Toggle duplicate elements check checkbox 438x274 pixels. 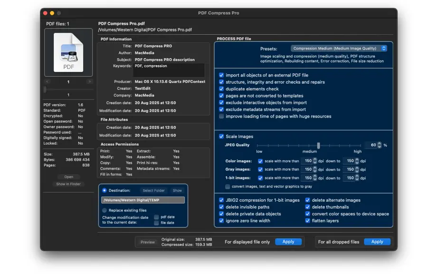[x=221, y=89]
